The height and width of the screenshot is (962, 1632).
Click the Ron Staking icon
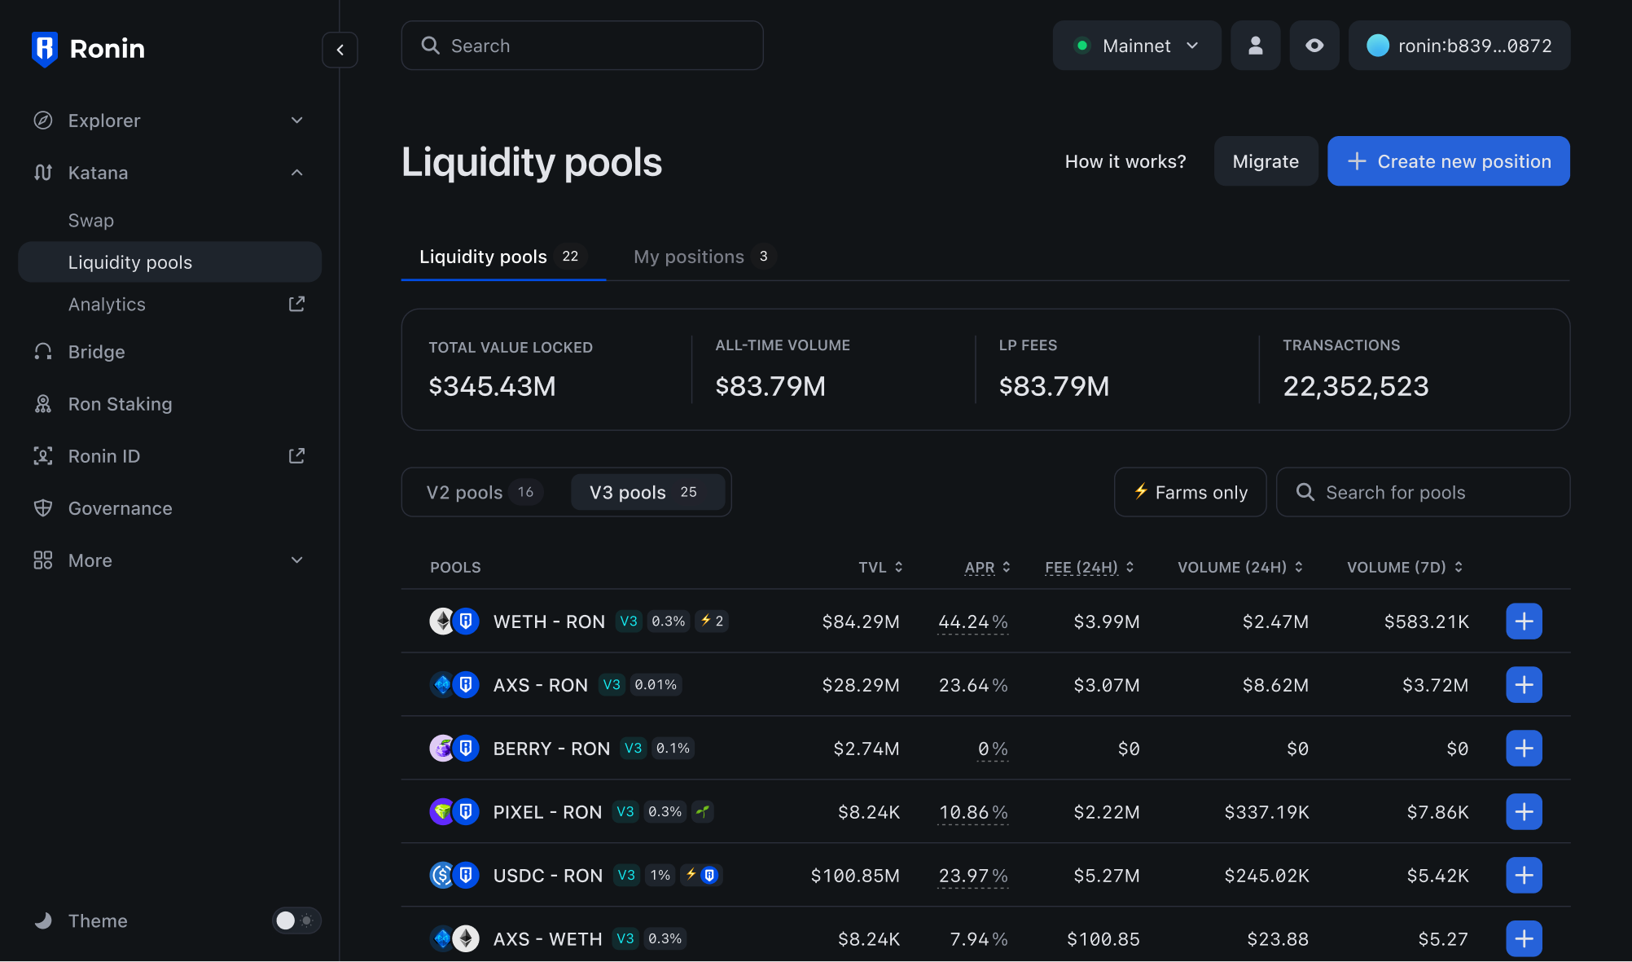point(42,403)
